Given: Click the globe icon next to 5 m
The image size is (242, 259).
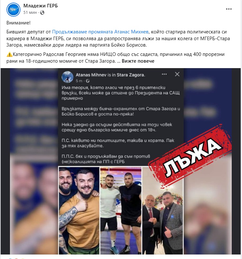Looking at the screenshot, I should (x=88, y=81).
